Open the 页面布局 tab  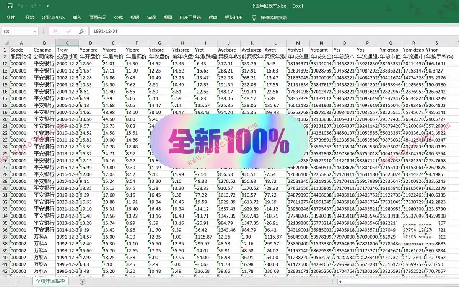click(98, 18)
